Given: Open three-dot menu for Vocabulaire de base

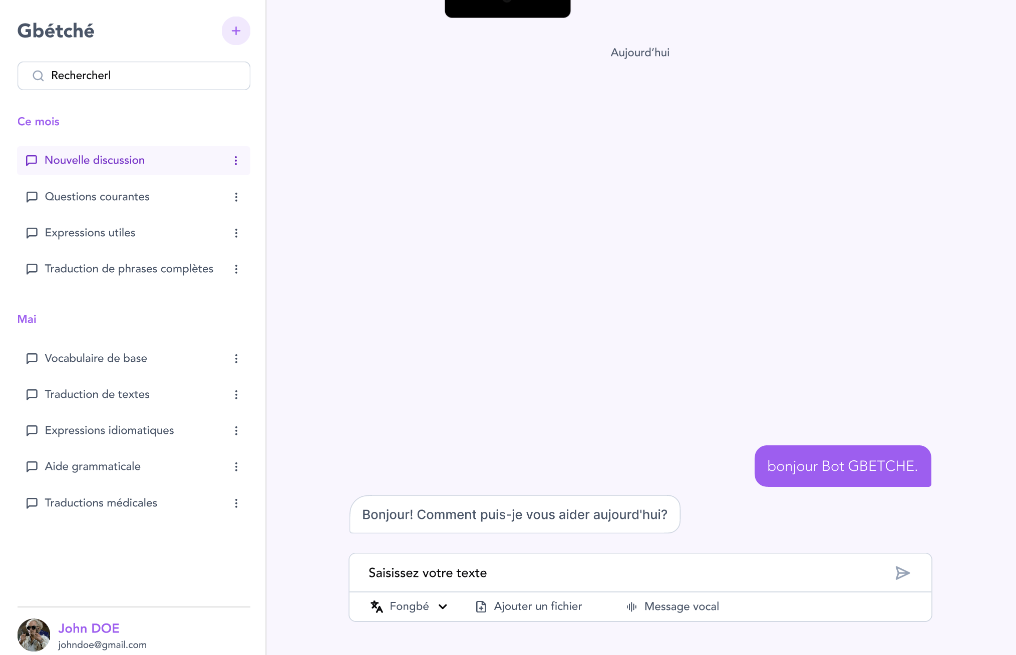Looking at the screenshot, I should (236, 359).
